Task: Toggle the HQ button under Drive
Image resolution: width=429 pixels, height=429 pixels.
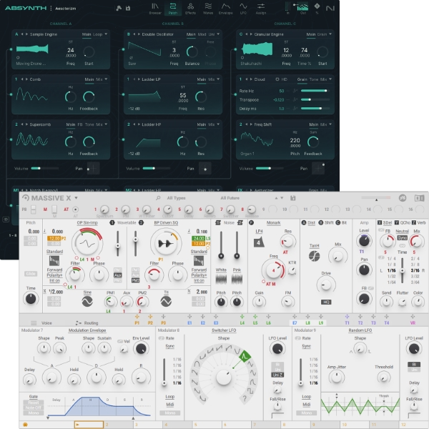Action: click(x=326, y=302)
